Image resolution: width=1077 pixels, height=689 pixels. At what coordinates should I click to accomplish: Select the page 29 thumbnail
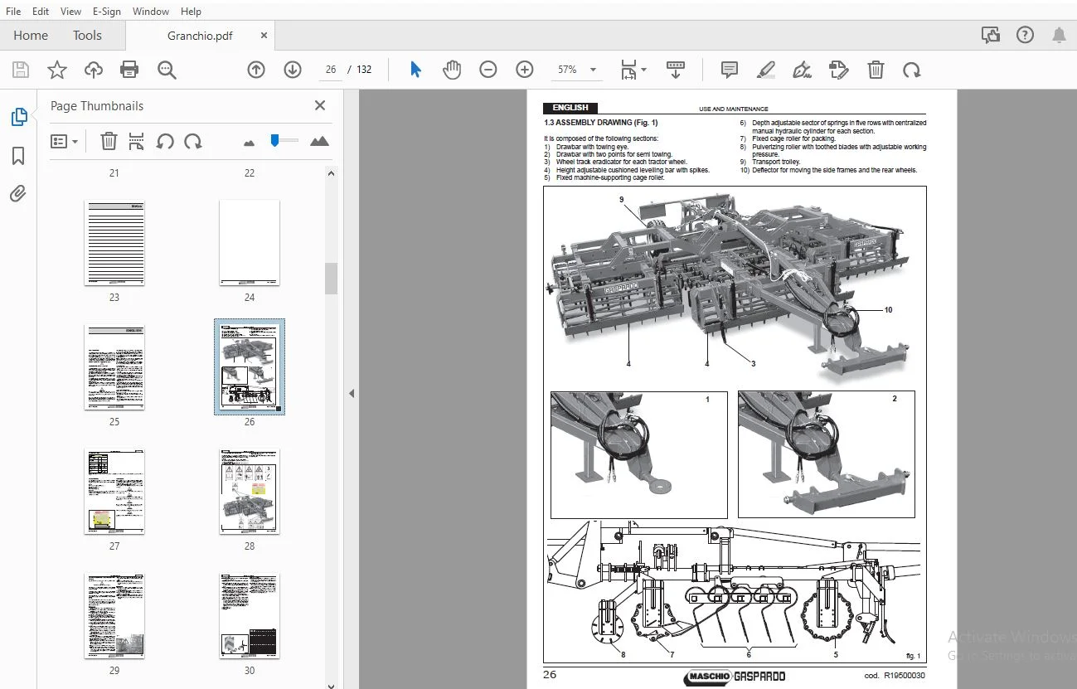[114, 616]
